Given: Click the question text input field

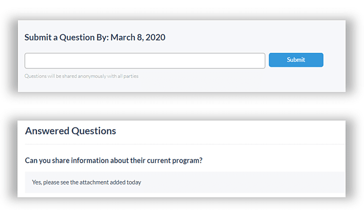Looking at the screenshot, I should (145, 61).
